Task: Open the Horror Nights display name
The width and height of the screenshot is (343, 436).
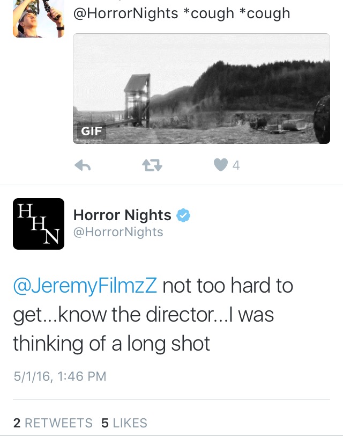Action: coord(122,215)
